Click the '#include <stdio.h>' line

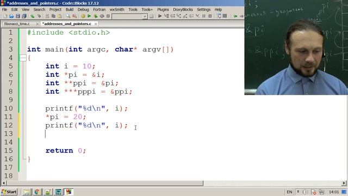click(x=69, y=33)
